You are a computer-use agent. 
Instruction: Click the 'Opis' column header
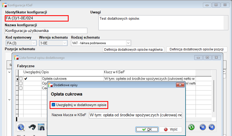(45, 72)
